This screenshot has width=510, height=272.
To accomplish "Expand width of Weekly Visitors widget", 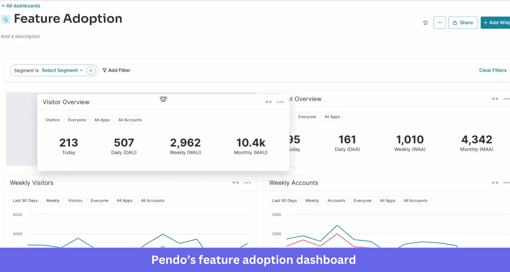I will [x=235, y=183].
